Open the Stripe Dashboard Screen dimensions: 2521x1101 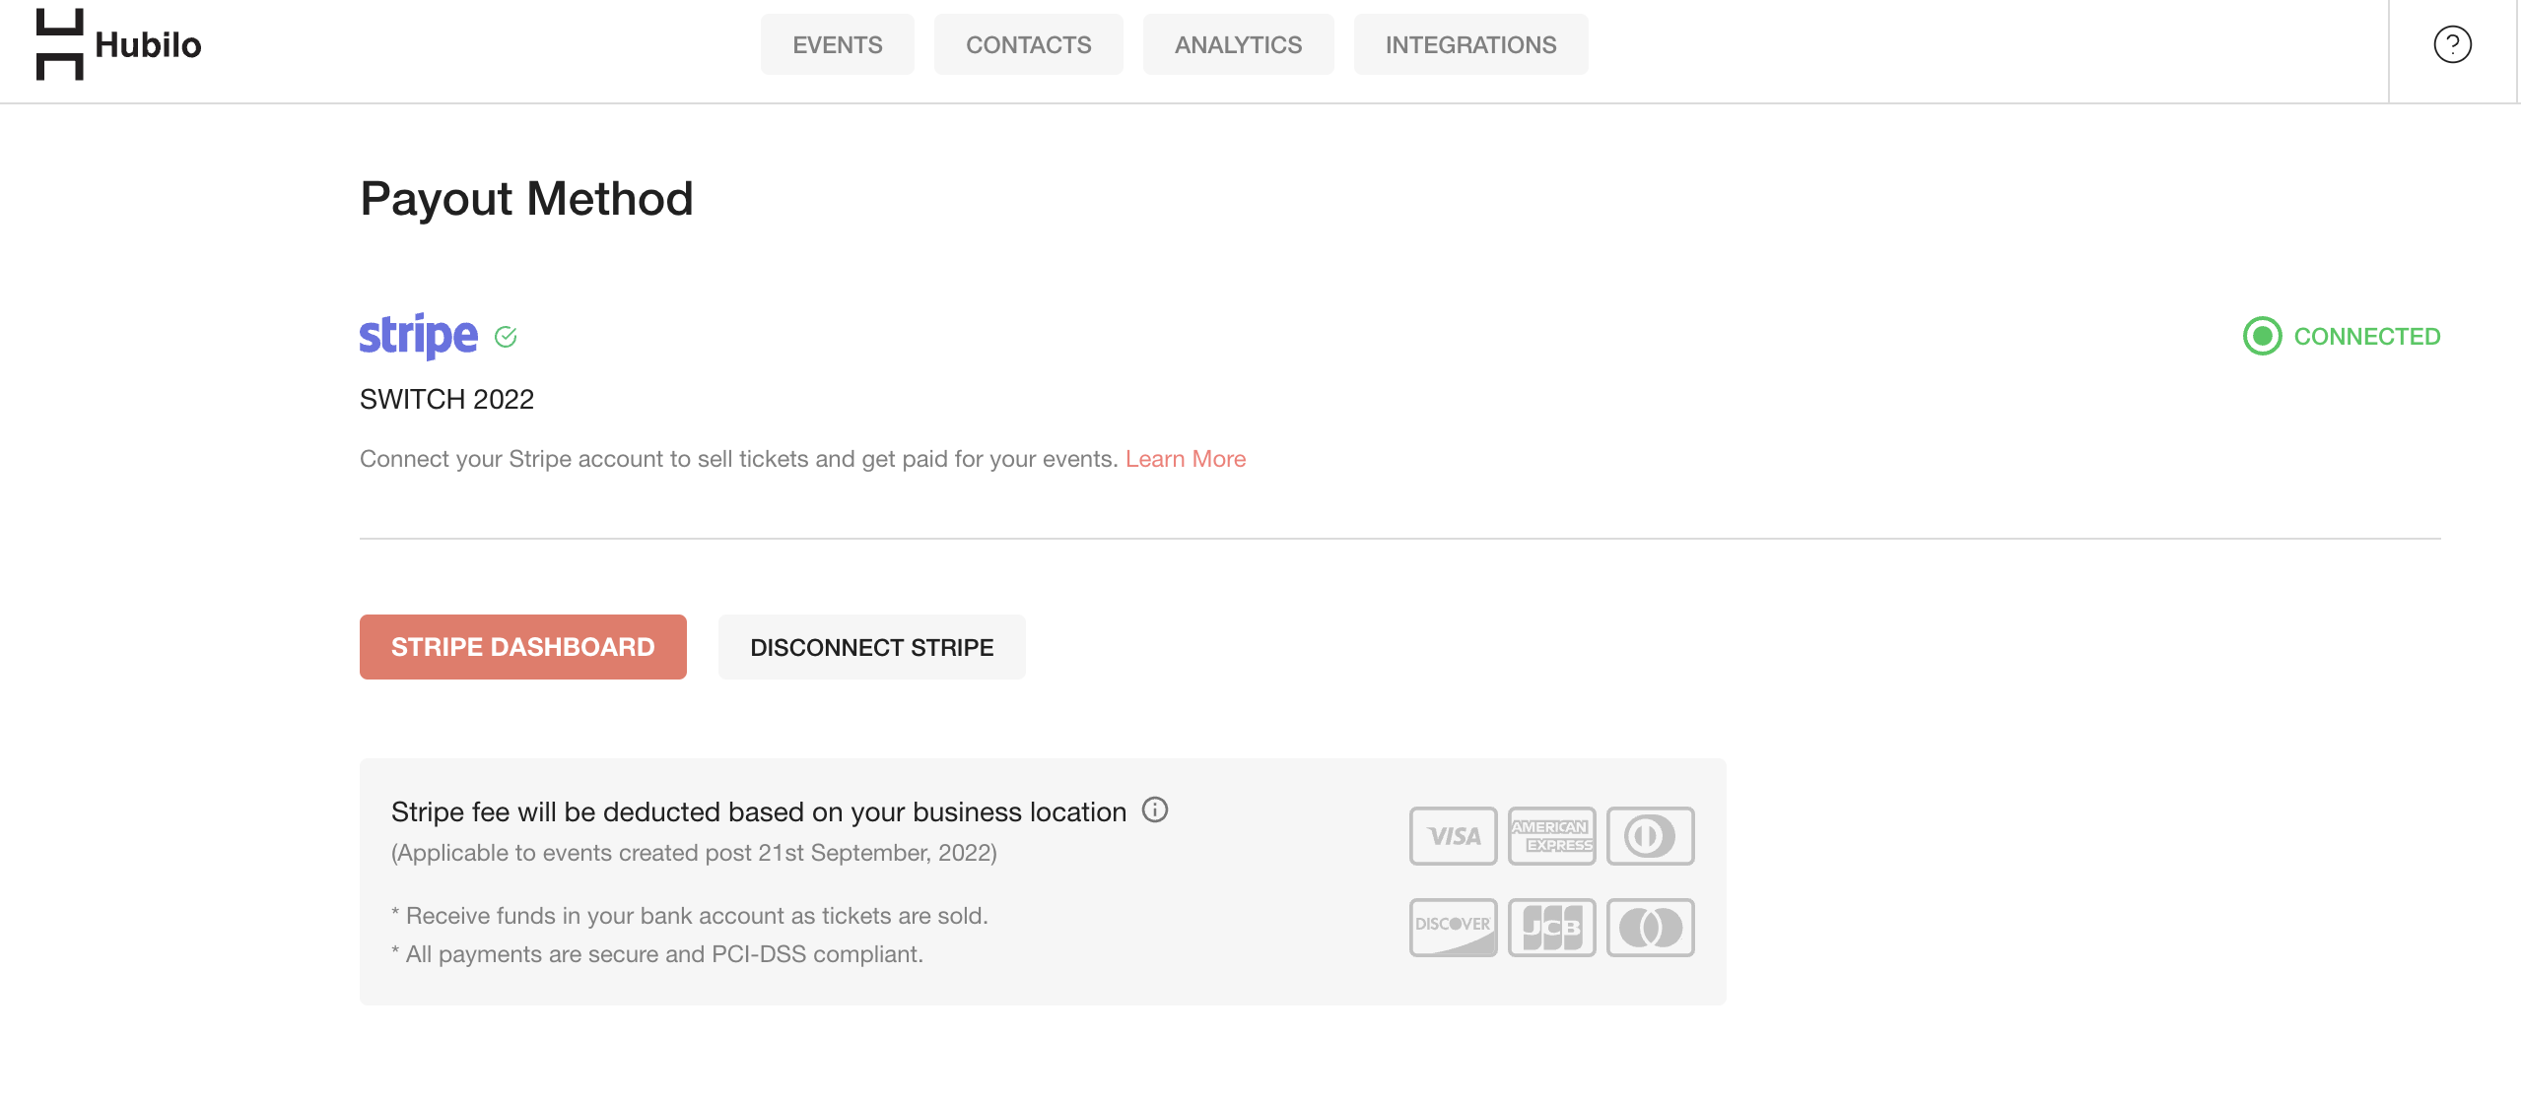pyautogui.click(x=523, y=647)
